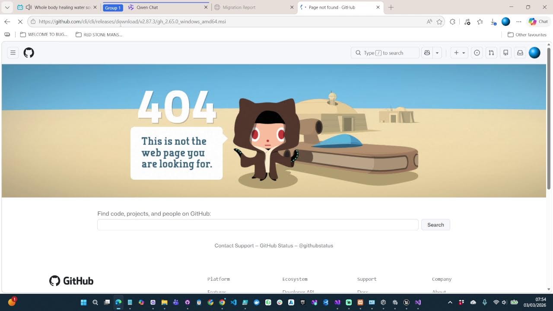The image size is (553, 311).
Task: Open GitHub Copilot chat icon
Action: [x=427, y=53]
